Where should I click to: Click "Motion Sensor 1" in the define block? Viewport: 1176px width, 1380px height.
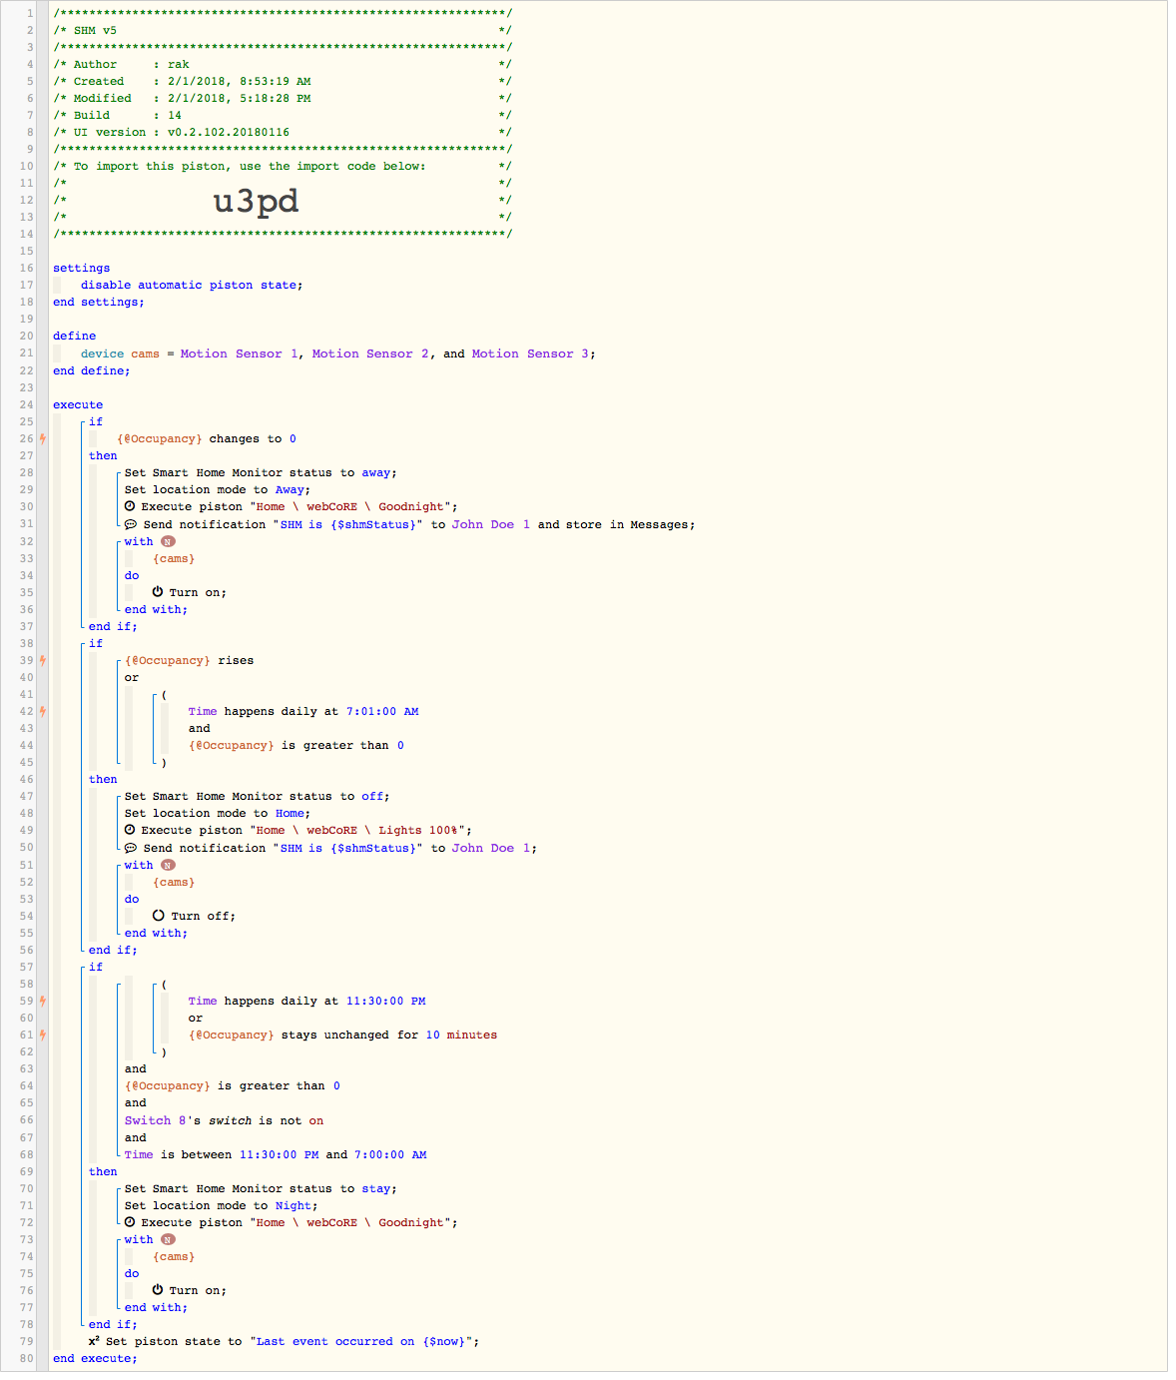pos(240,353)
